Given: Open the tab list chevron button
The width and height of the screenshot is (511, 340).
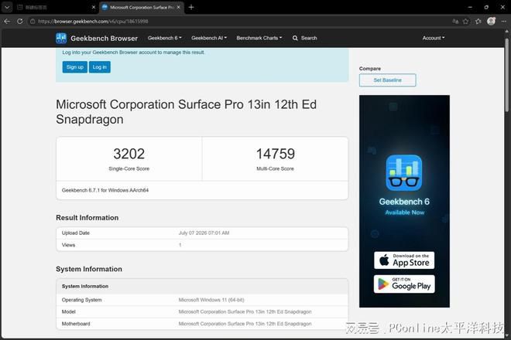Looking at the screenshot, I should (7, 7).
